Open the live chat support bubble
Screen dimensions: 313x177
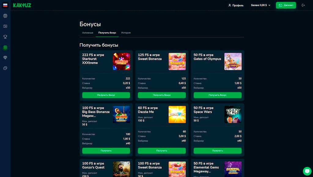point(307,171)
